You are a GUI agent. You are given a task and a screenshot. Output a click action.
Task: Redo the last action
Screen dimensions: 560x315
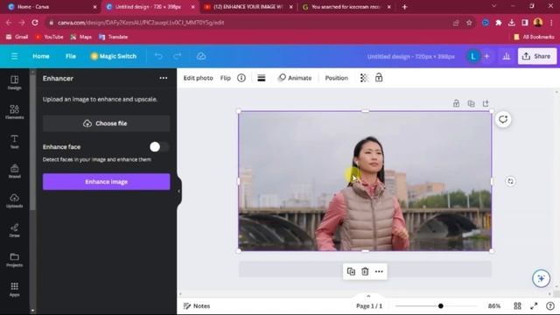click(178, 56)
